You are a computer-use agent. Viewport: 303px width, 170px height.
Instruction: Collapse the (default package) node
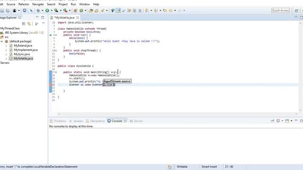point(2,42)
